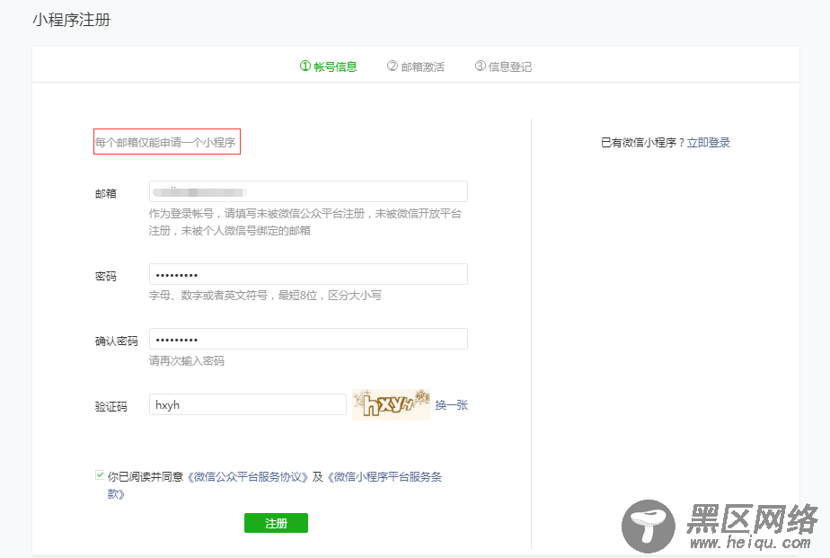Click the 验证码 input containing hxyh

pos(248,405)
